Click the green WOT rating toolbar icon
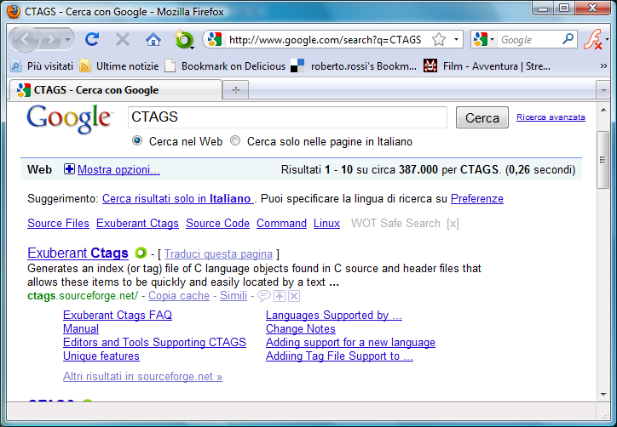617x427 pixels. click(182, 39)
